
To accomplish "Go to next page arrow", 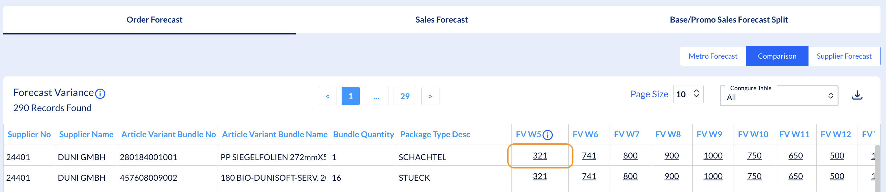I will (x=430, y=96).
